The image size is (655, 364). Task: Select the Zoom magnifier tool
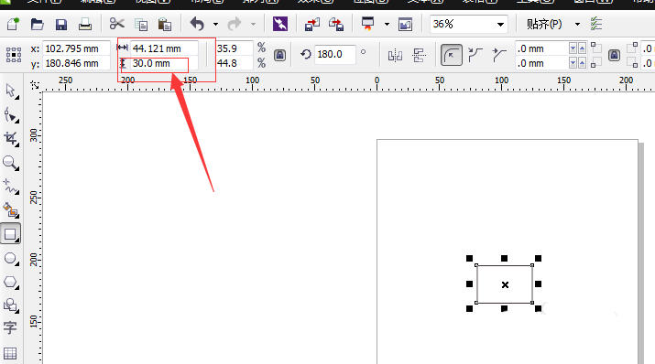[x=11, y=163]
